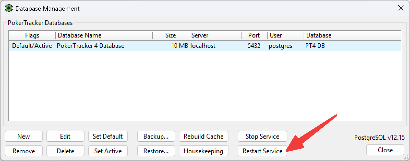Open the Restore... dialog
The width and height of the screenshot is (410, 161).
point(156,151)
